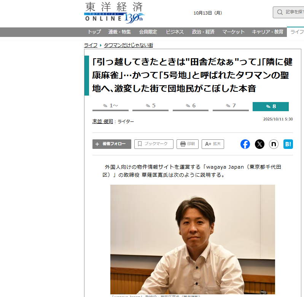Open the ビジネス menu item
The image size is (304, 297).
tap(175, 32)
